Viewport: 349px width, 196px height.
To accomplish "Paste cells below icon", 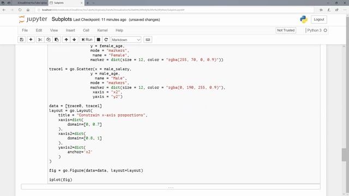I will coord(57,40).
